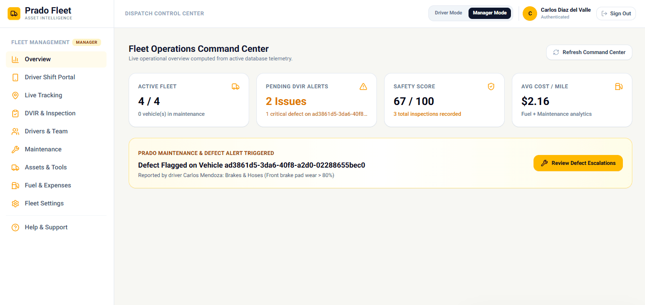Click the Driver Shift Portal phone icon
Screen dimensions: 645x305
click(15, 77)
